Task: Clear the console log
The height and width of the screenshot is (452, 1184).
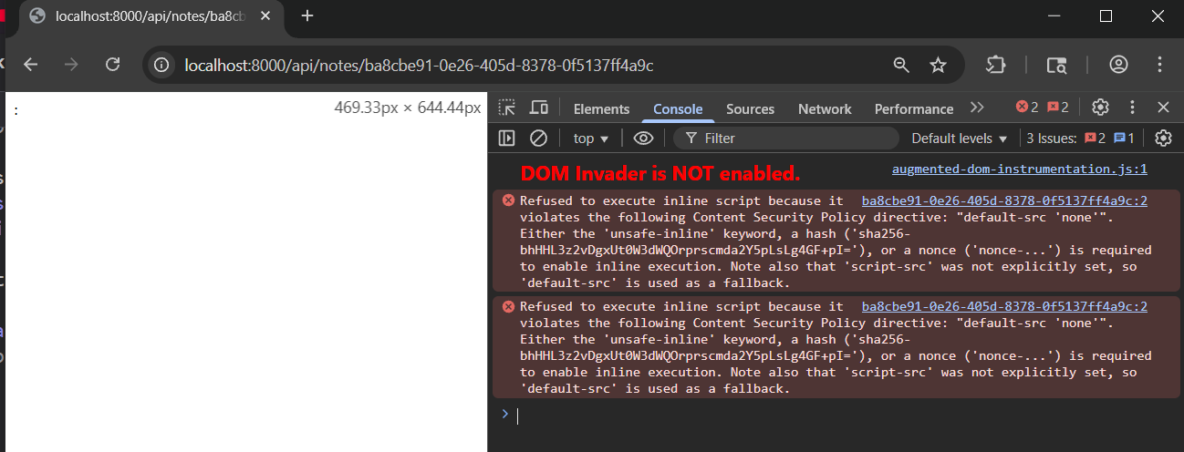Action: click(539, 139)
